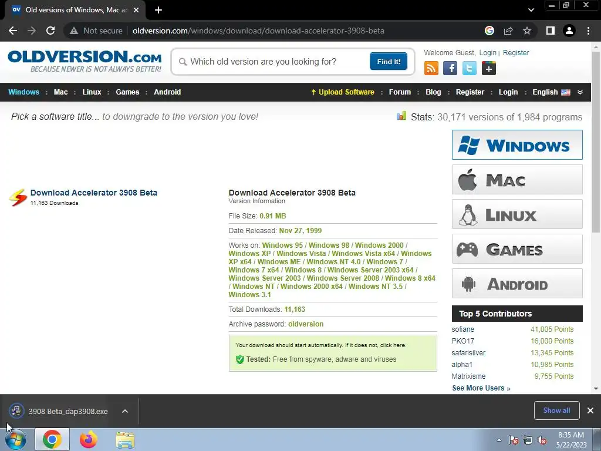The height and width of the screenshot is (451, 601).
Task: Bookmark this page with star
Action: (x=527, y=31)
